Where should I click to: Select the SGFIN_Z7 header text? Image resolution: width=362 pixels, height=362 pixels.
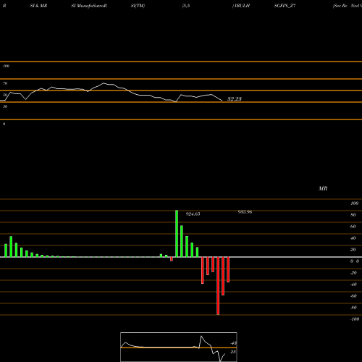285,6
